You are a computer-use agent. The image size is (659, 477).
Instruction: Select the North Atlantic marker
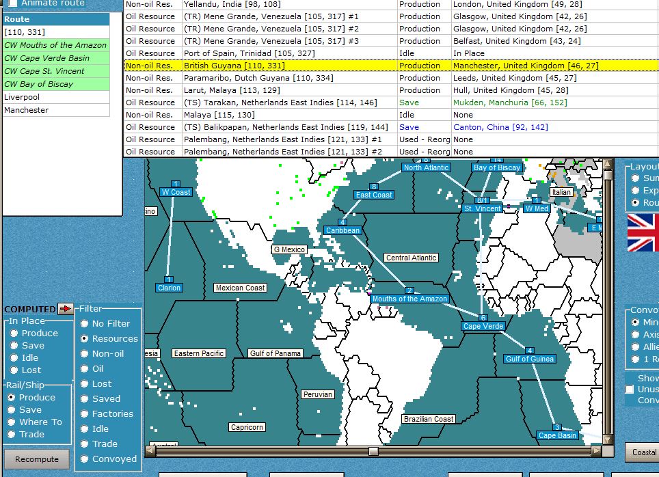(x=426, y=167)
